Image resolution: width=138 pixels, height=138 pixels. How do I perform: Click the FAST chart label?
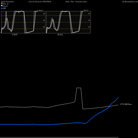click(x=15, y=35)
